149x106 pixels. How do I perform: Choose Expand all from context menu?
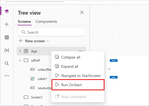78,66
